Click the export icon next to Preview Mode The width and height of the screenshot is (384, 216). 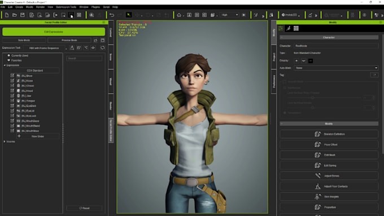tap(95, 40)
